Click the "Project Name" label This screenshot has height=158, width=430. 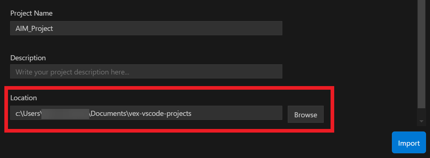(31, 13)
